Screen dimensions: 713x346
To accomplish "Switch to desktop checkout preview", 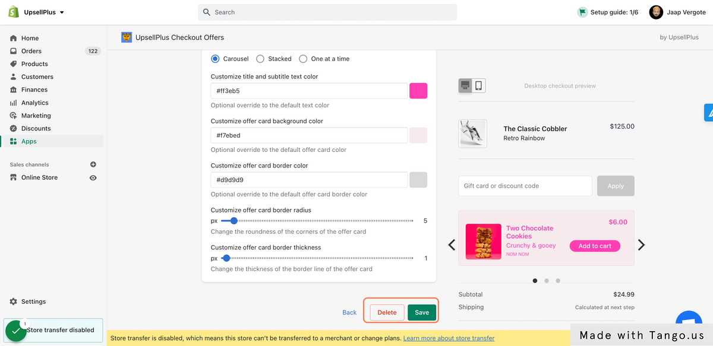I will tap(465, 85).
